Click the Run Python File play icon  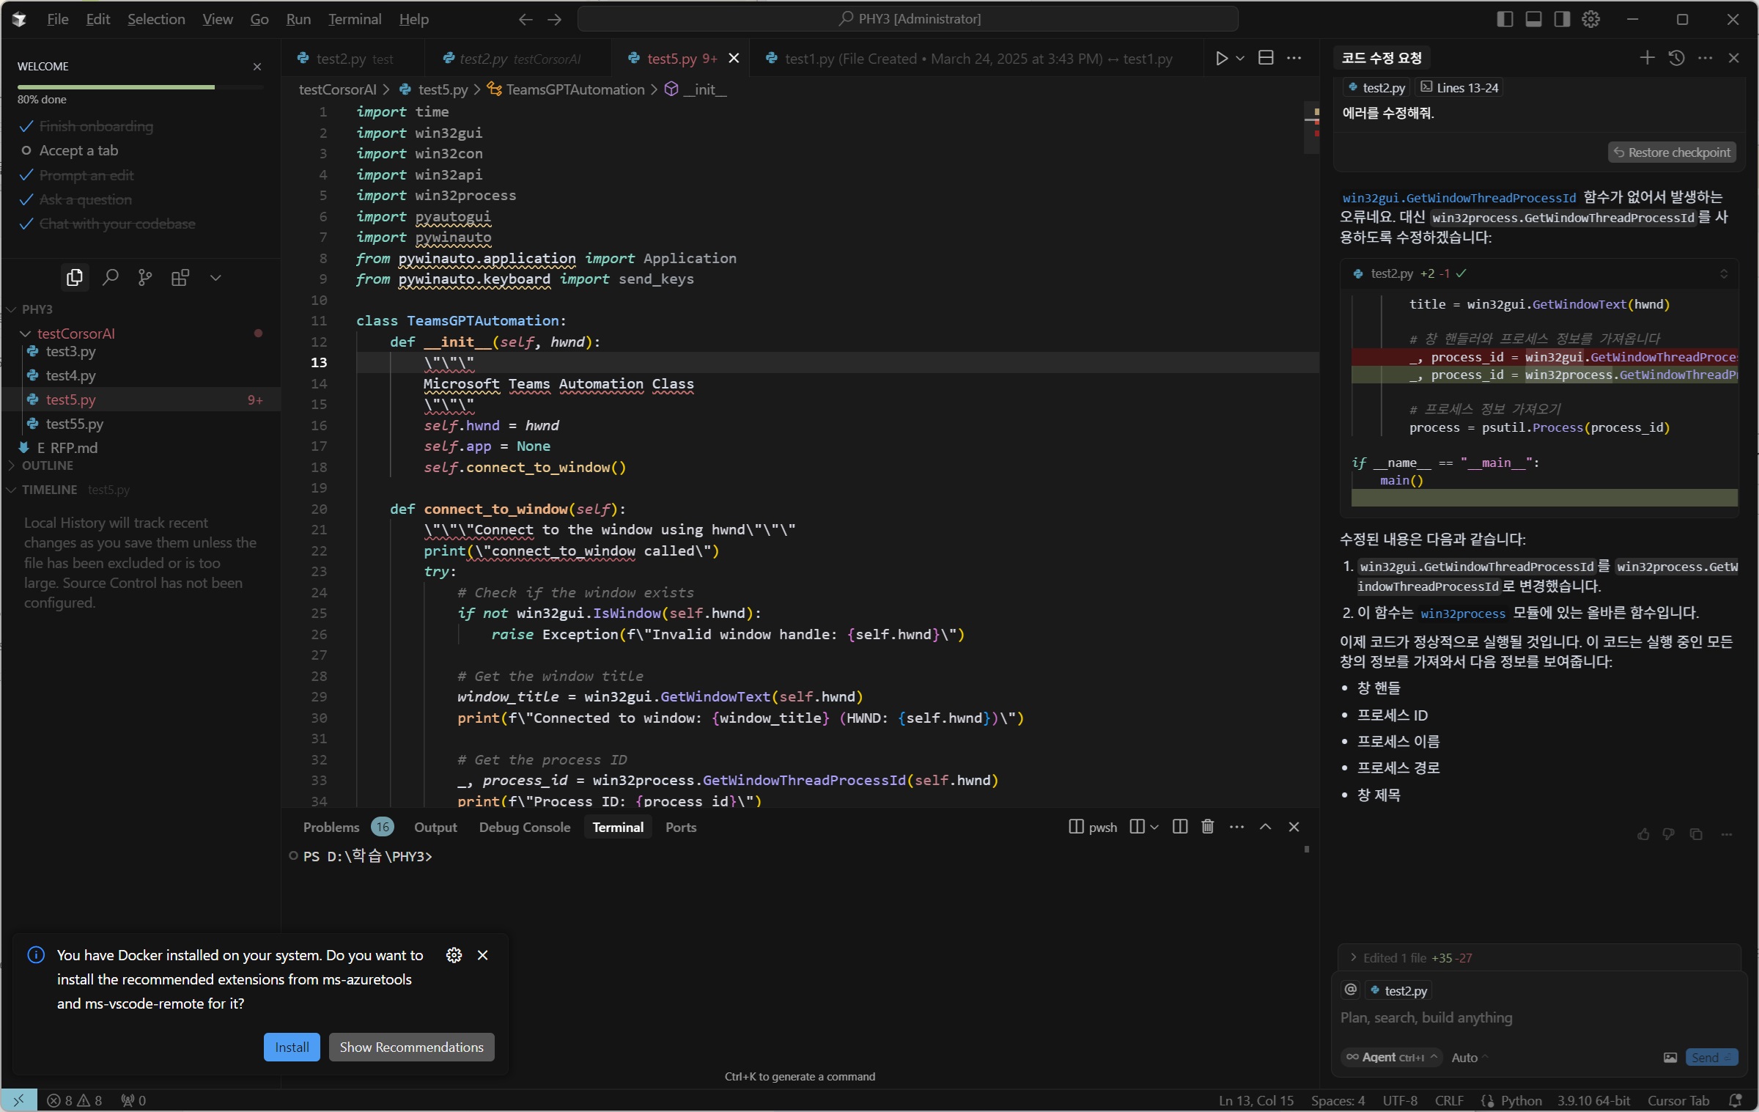click(x=1221, y=59)
